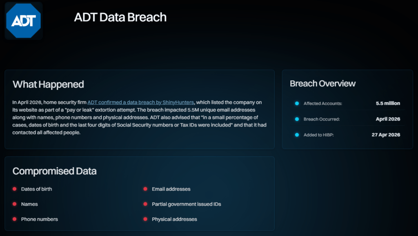Click the blue dot beside Added to HIBP
Viewport: 418px width, 236px height.
tap(297, 135)
